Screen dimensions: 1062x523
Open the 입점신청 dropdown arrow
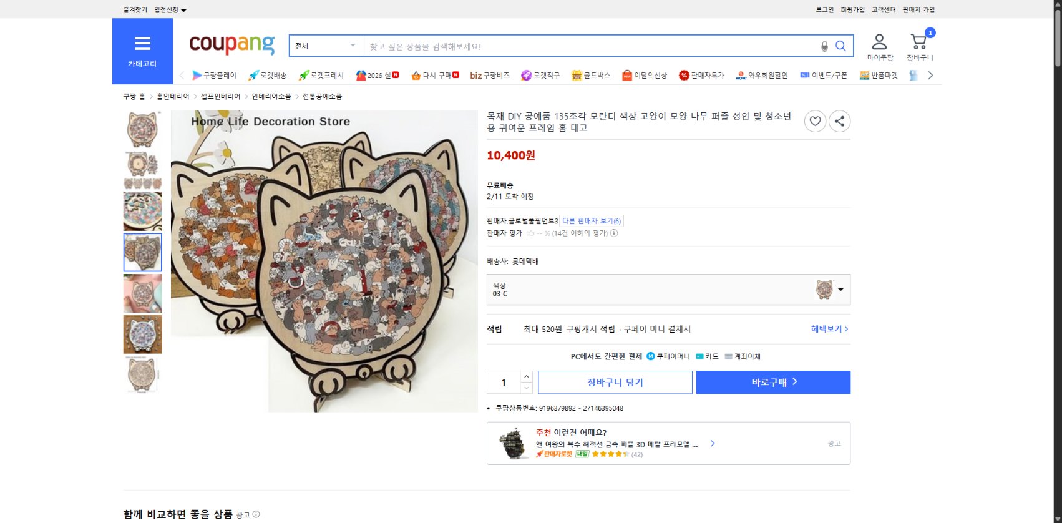click(183, 9)
